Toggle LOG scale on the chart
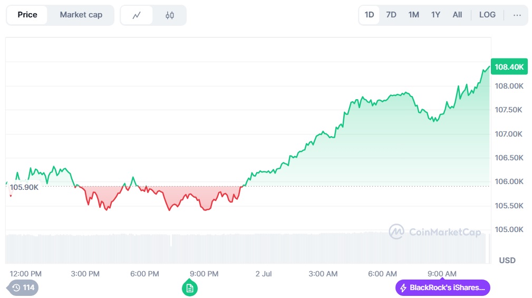This screenshot has height=298, width=532. [487, 15]
